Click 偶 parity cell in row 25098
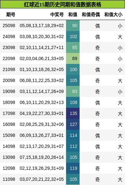 click(x=98, y=26)
